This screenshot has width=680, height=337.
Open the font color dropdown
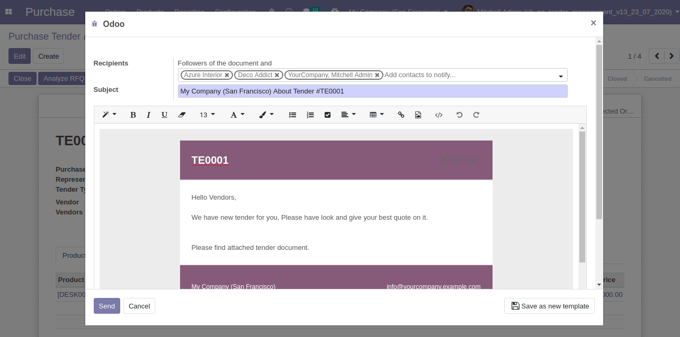click(237, 115)
